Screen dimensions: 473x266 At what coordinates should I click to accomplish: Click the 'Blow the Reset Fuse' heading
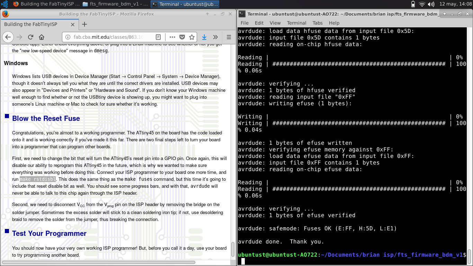[46, 118]
